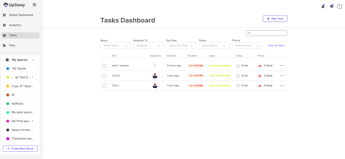Collapse the My Spaces section
The width and height of the screenshot is (345, 159).
click(33, 60)
